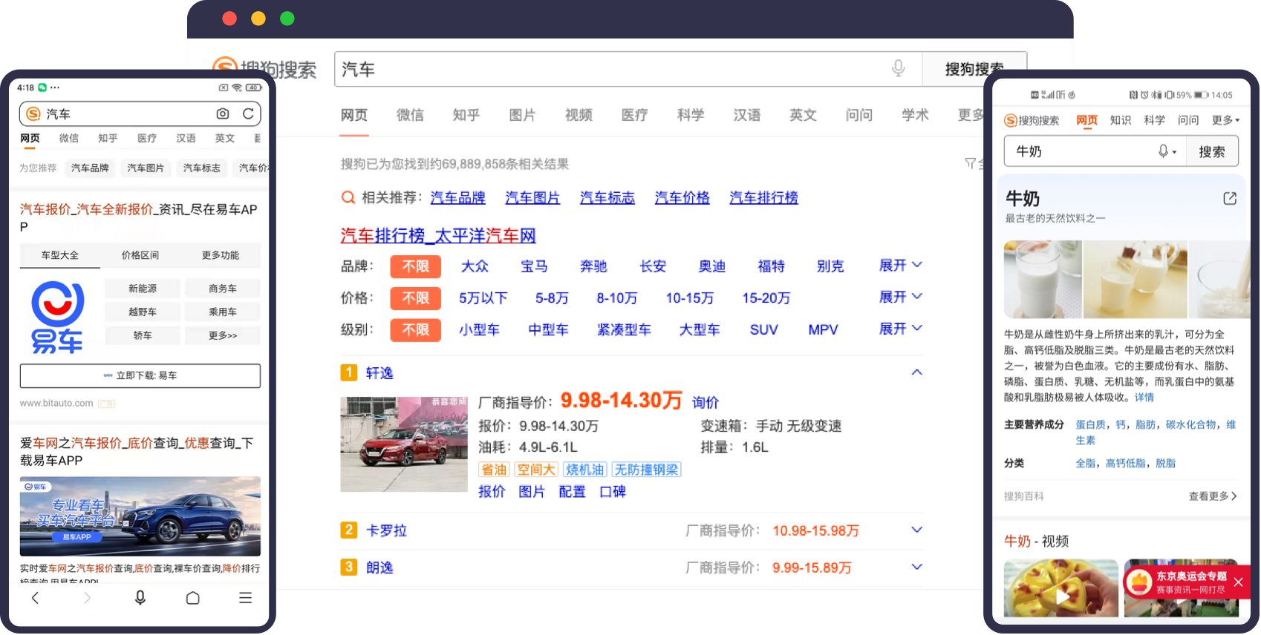Tap 蛋白质 nutrient link
Viewport: 1261px width, 635px height.
pyautogui.click(x=1090, y=424)
